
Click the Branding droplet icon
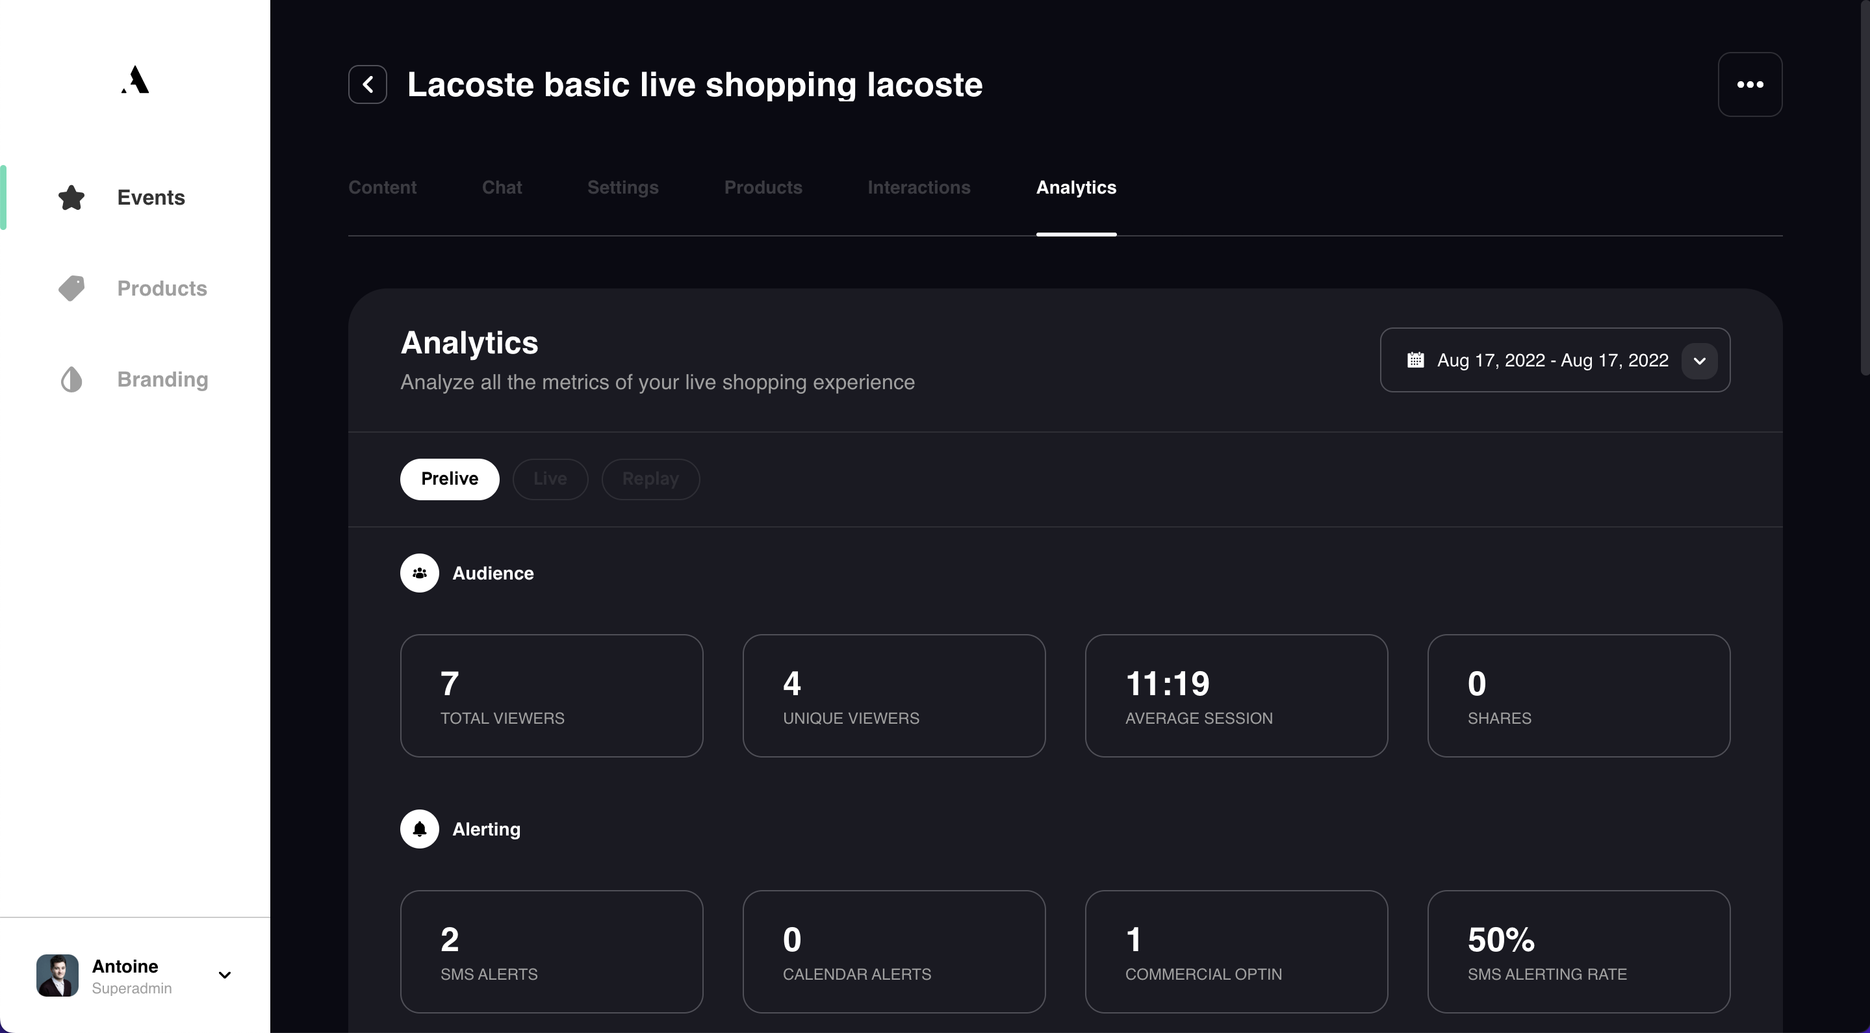(71, 379)
